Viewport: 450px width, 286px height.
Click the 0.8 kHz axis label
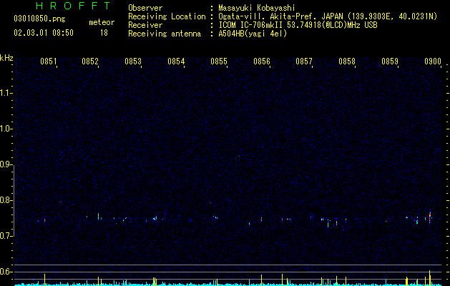(x=6, y=200)
